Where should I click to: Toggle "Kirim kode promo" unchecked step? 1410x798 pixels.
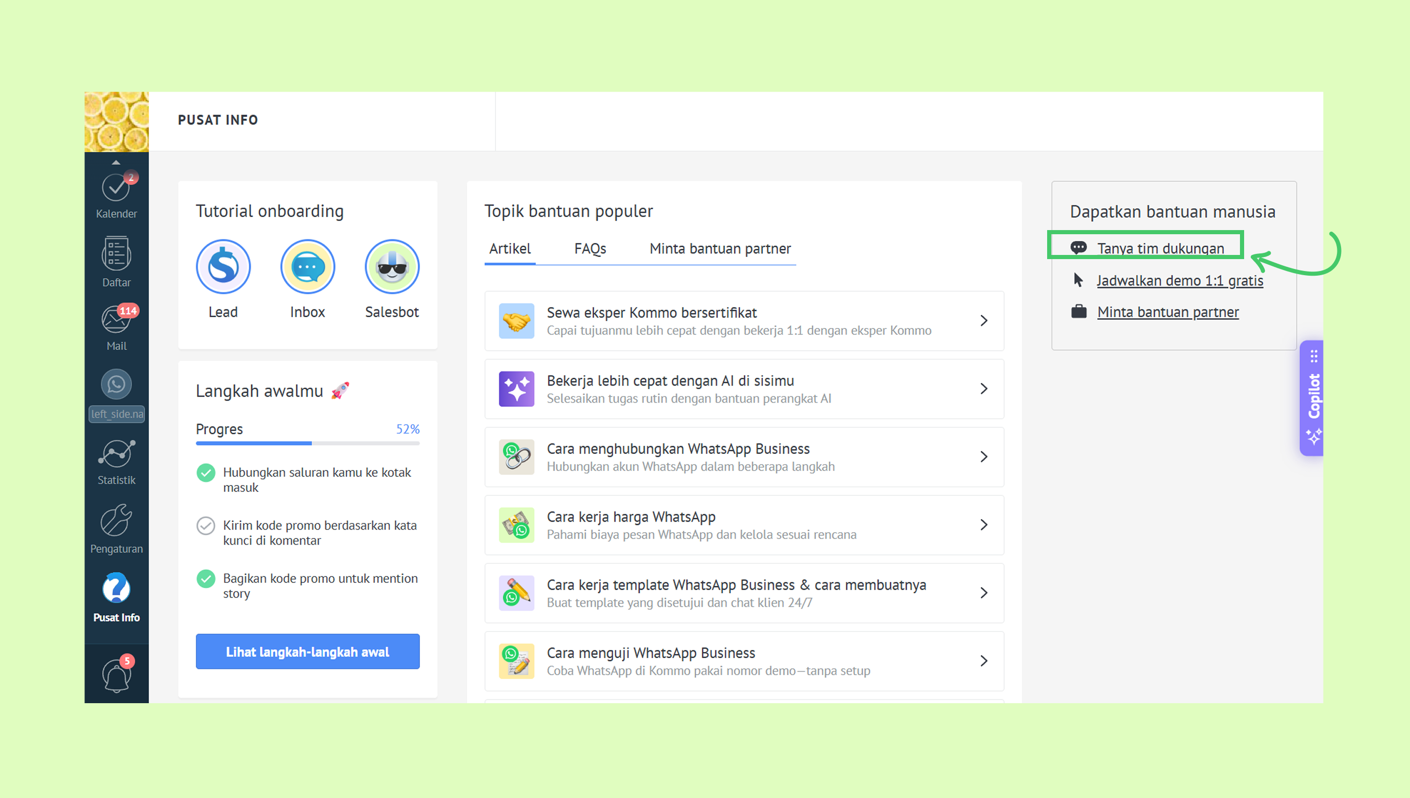point(206,525)
